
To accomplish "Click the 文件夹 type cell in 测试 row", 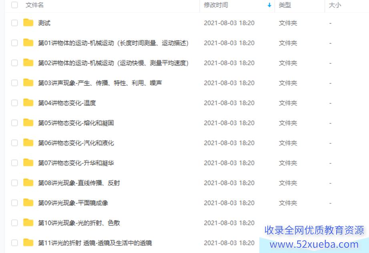I will tap(288, 23).
